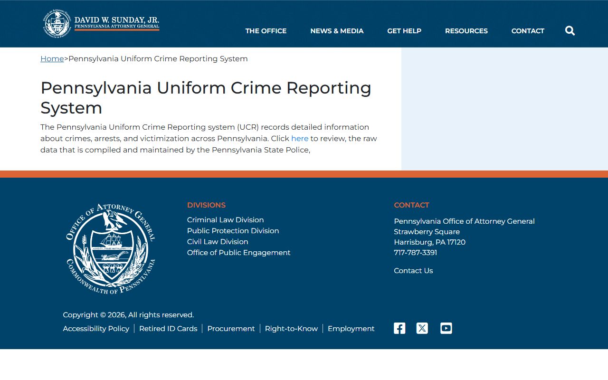Click the 'Harrisburg, PA 17120' address line
Image resolution: width=608 pixels, height=380 pixels.
click(429, 242)
